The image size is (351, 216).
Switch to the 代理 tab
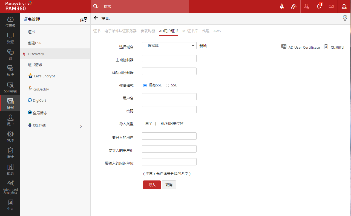(206, 31)
